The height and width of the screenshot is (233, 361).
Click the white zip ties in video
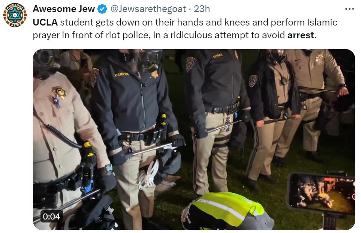tap(148, 174)
